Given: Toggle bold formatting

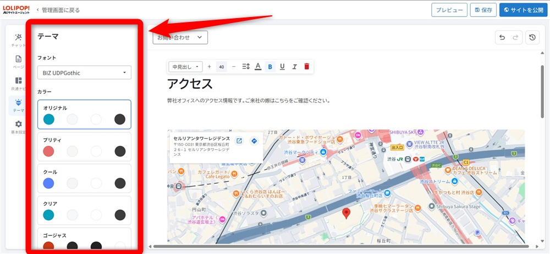Looking at the screenshot, I should point(270,66).
